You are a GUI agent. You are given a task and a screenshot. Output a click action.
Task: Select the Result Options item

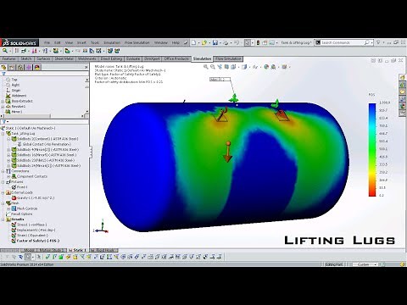coord(20,214)
